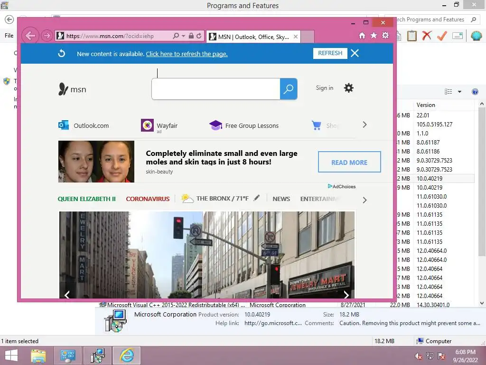Switch to Internet Explorer on the taskbar

126,355
